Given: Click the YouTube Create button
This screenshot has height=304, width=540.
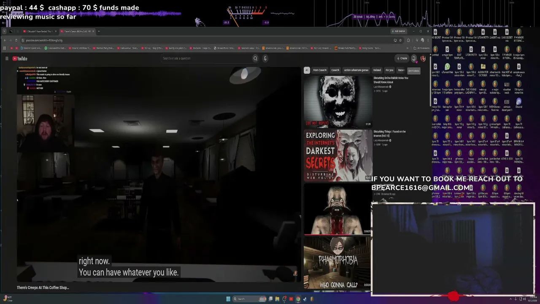Looking at the screenshot, I should coord(402,58).
